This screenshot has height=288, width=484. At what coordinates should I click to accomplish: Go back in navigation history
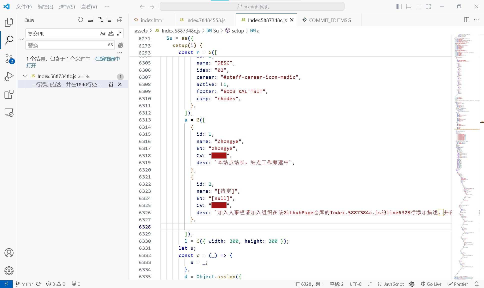[142, 7]
